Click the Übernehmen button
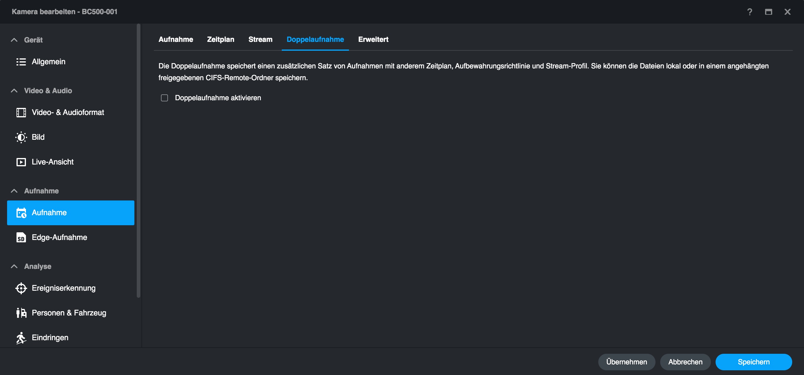The image size is (804, 375). tap(626, 362)
